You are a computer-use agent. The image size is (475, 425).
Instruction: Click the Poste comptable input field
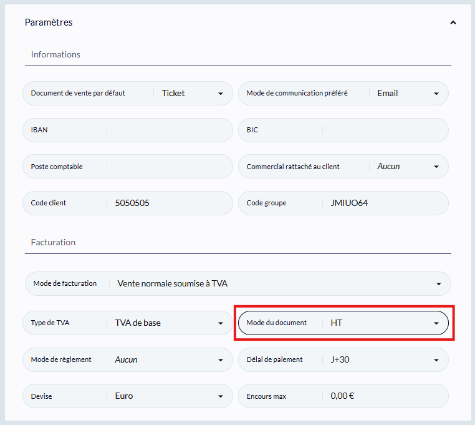[x=128, y=167]
